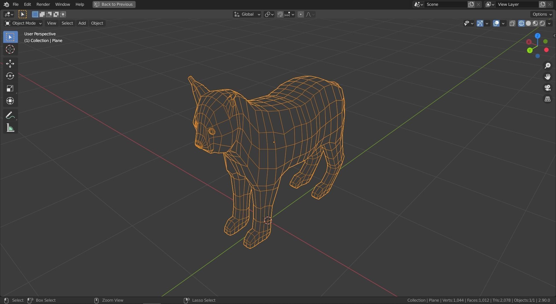The width and height of the screenshot is (556, 304).
Task: Expand the shading options dropdown arrow
Action: click(x=549, y=23)
